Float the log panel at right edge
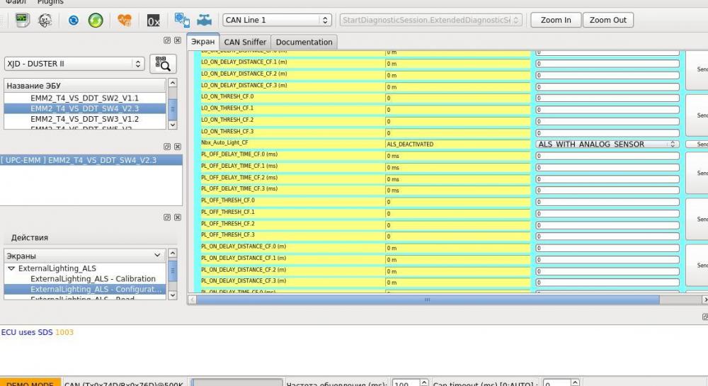Screen dimensions: 708x386 tap(705, 317)
